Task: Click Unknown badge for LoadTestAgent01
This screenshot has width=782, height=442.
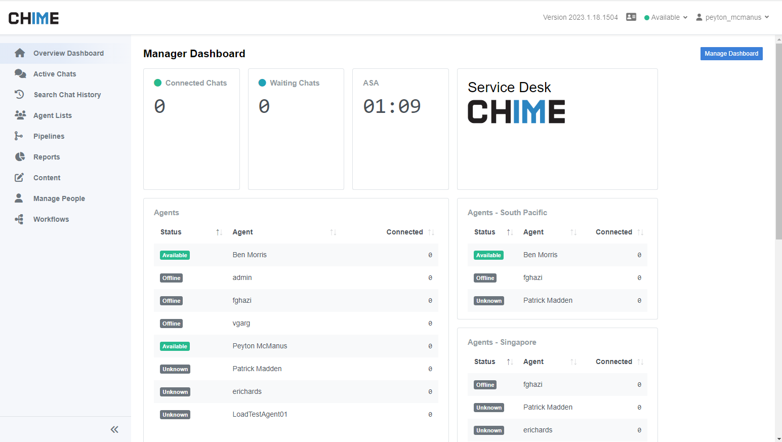Action: point(175,415)
